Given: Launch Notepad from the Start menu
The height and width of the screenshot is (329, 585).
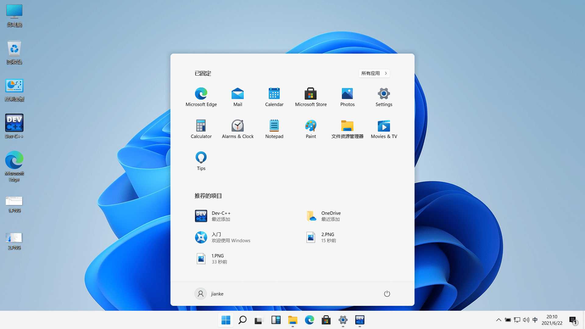Looking at the screenshot, I should pos(274,129).
